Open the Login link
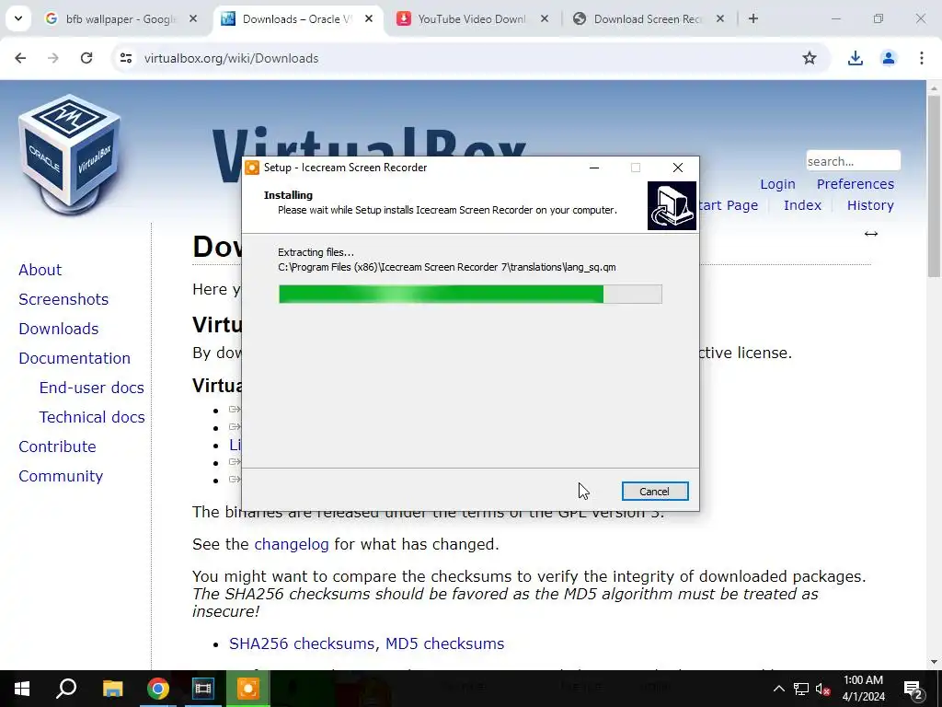 click(x=777, y=184)
